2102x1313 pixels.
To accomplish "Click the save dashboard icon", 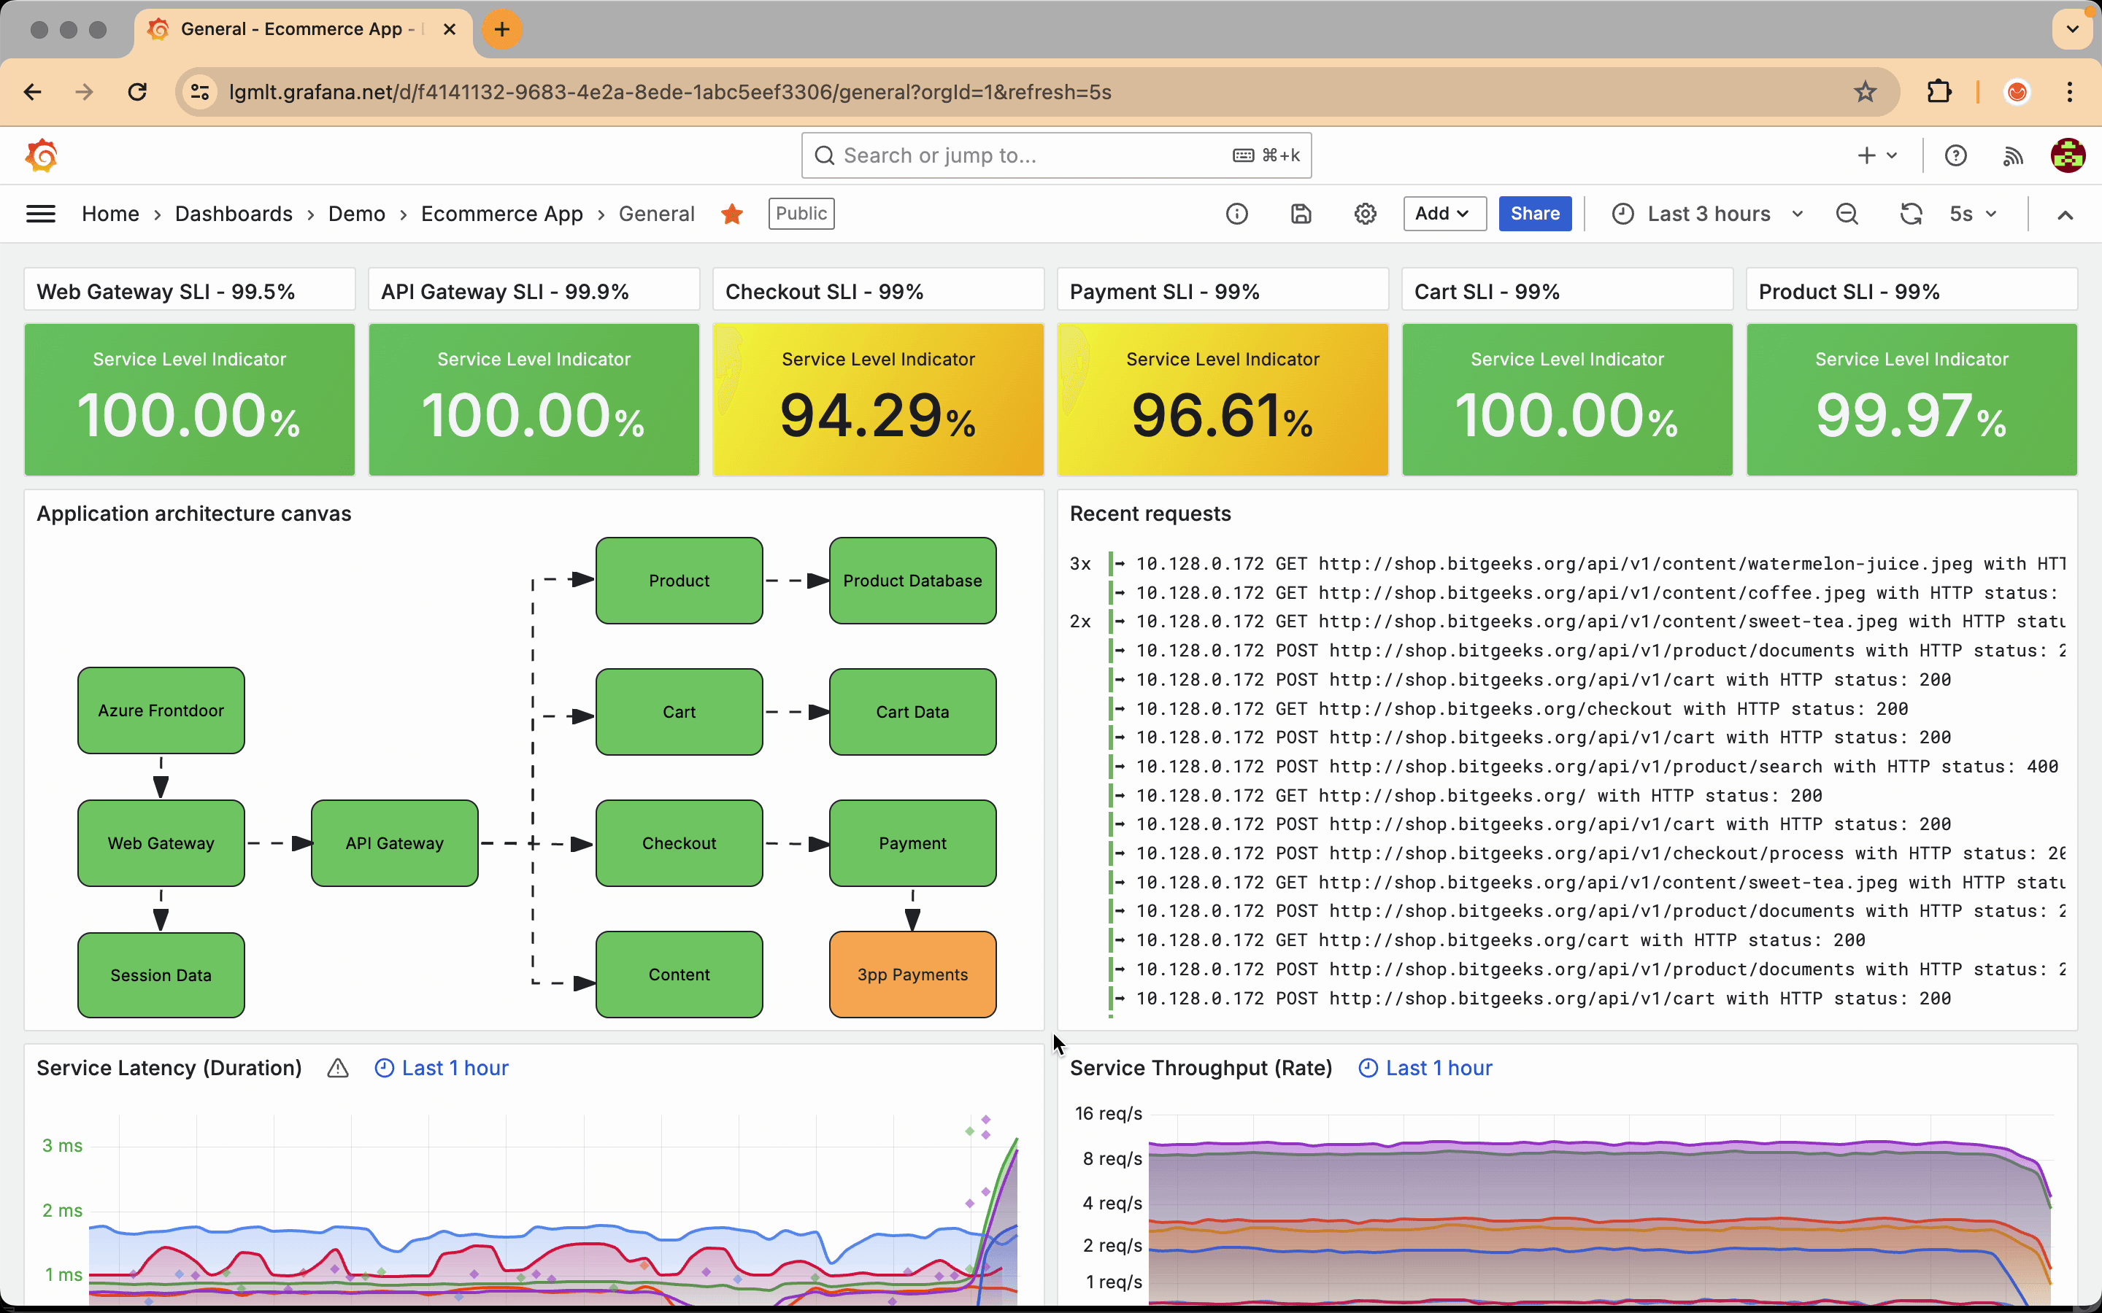I will (x=1301, y=214).
